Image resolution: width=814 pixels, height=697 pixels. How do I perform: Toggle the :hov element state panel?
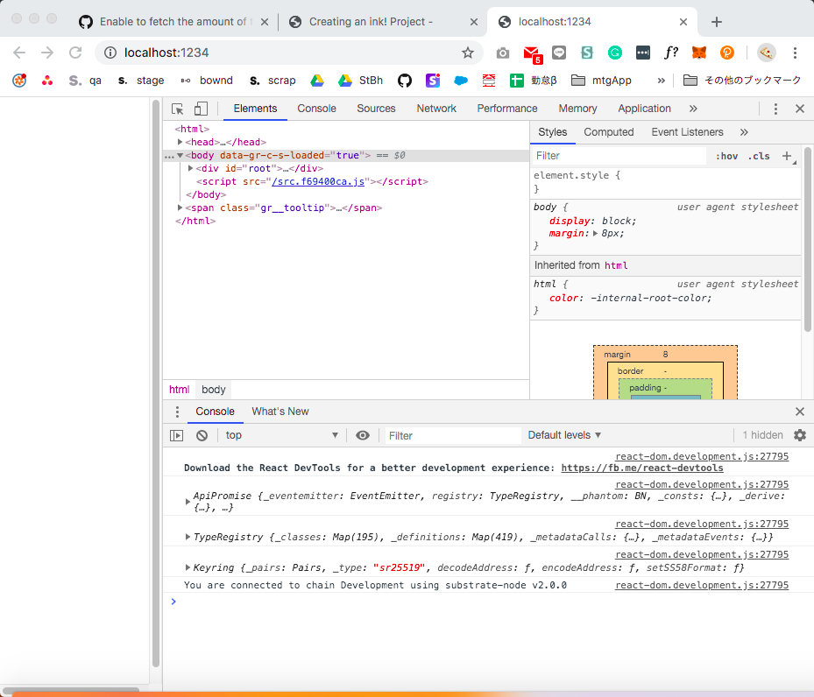pyautogui.click(x=726, y=156)
